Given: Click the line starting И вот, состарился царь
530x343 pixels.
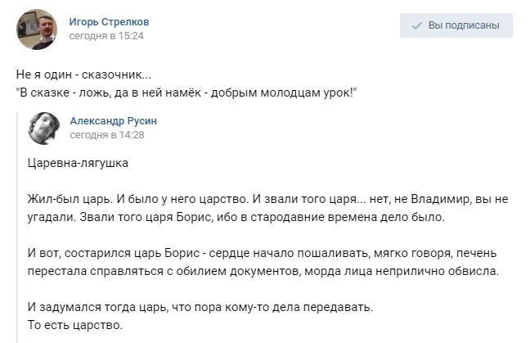Looking at the screenshot, I should coord(263,253).
